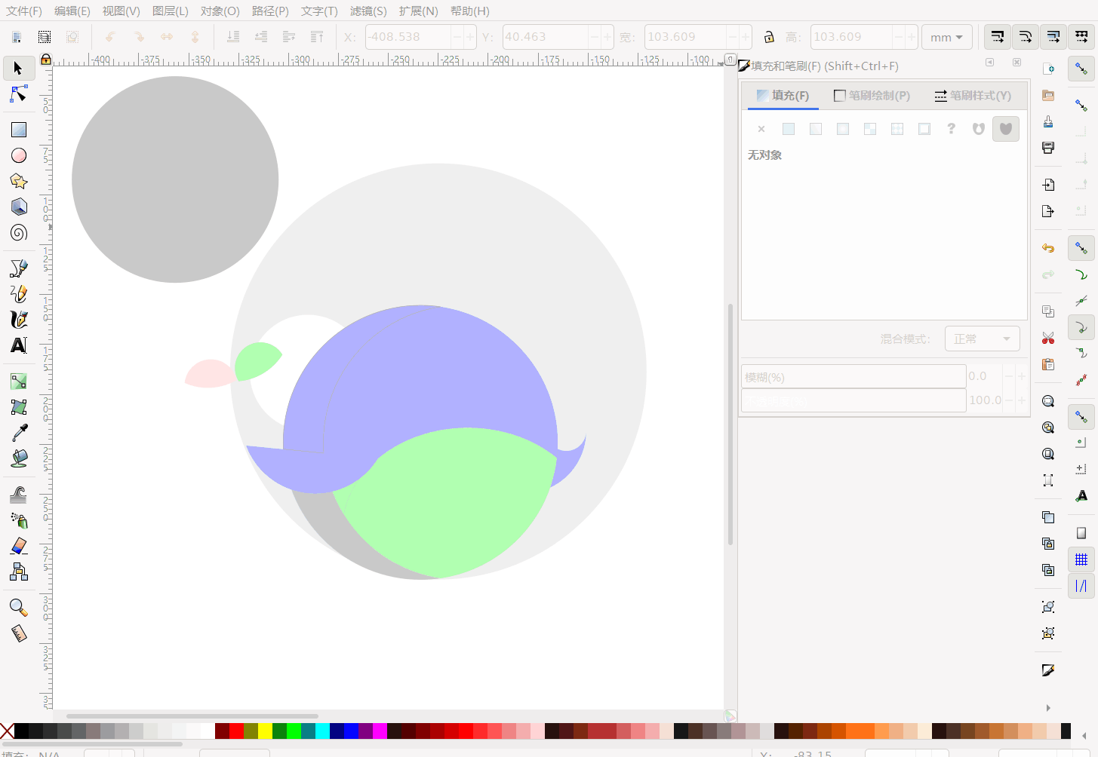Expand the palette menu arrow
1098x757 pixels.
tap(1084, 735)
